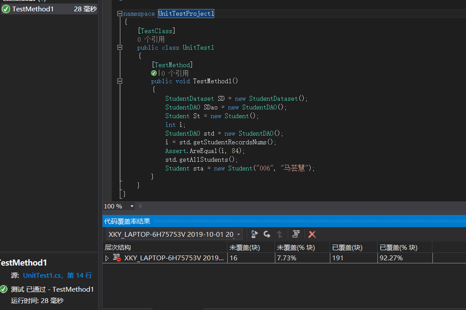Click UnitTest1 class name in code

[x=198, y=48]
